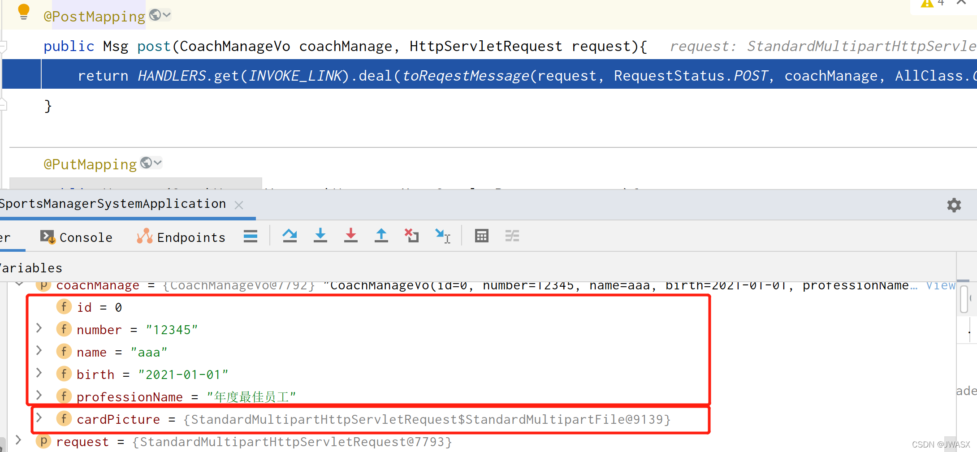The width and height of the screenshot is (977, 452).
Task: Click the CoachManageVo parameter type
Action: coord(235,46)
